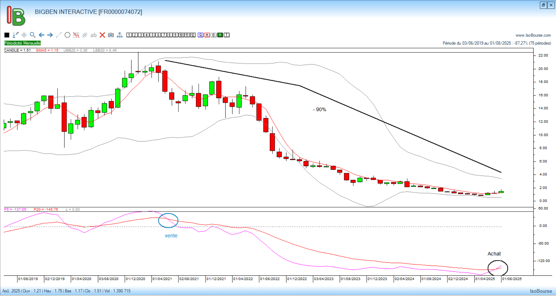Choose period box 9
Image resolution: width=556 pixels, height=296 pixels.
pyautogui.click(x=175, y=35)
